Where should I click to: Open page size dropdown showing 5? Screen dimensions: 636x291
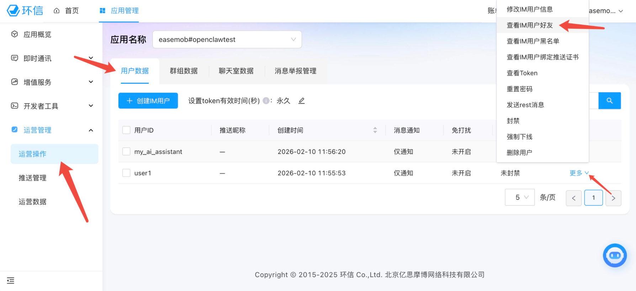click(520, 197)
